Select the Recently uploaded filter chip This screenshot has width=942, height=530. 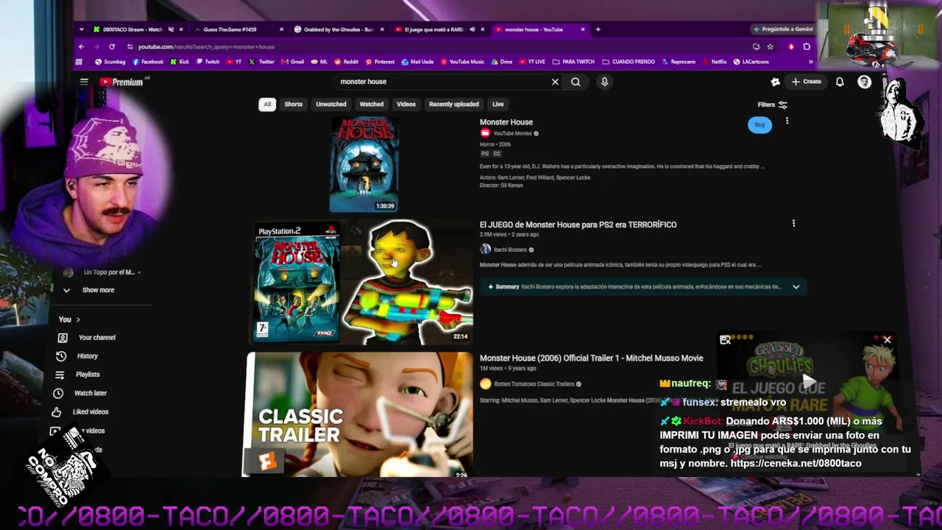click(x=454, y=104)
